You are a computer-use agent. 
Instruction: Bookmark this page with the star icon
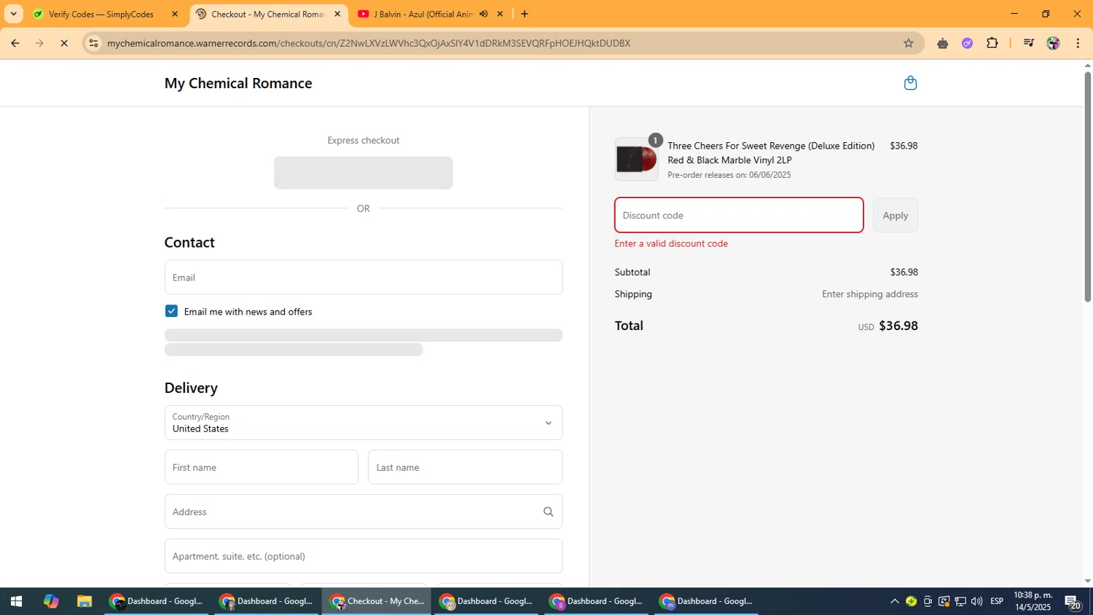tap(908, 43)
